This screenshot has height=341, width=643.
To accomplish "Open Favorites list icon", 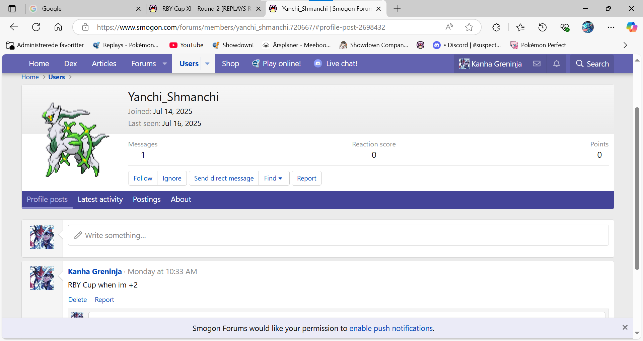I will 520,27.
